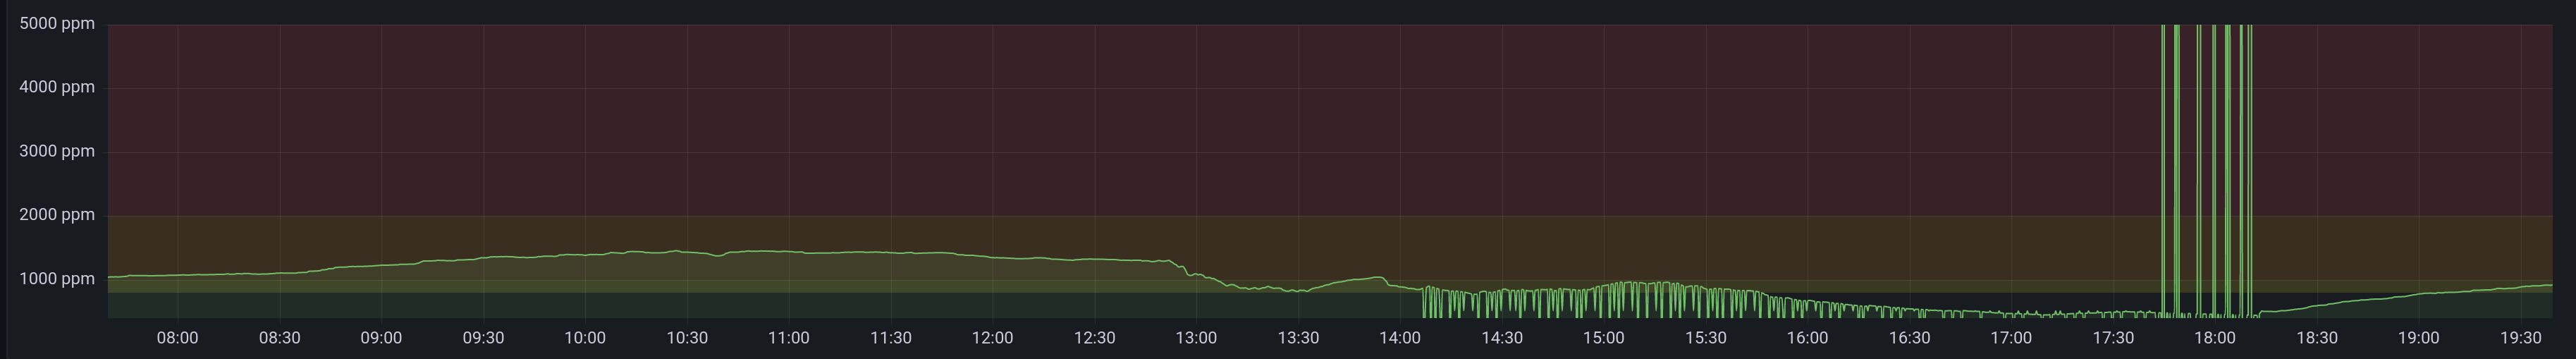This screenshot has height=359, width=2576.
Task: Click the 14:30 time axis label
Action: pos(1502,338)
